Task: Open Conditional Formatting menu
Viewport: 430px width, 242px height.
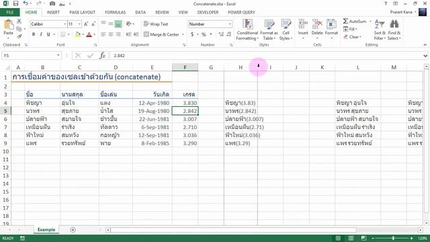Action: [247, 30]
